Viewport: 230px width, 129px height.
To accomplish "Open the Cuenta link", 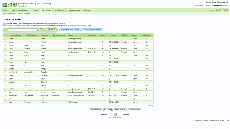I will [x=226, y=6].
